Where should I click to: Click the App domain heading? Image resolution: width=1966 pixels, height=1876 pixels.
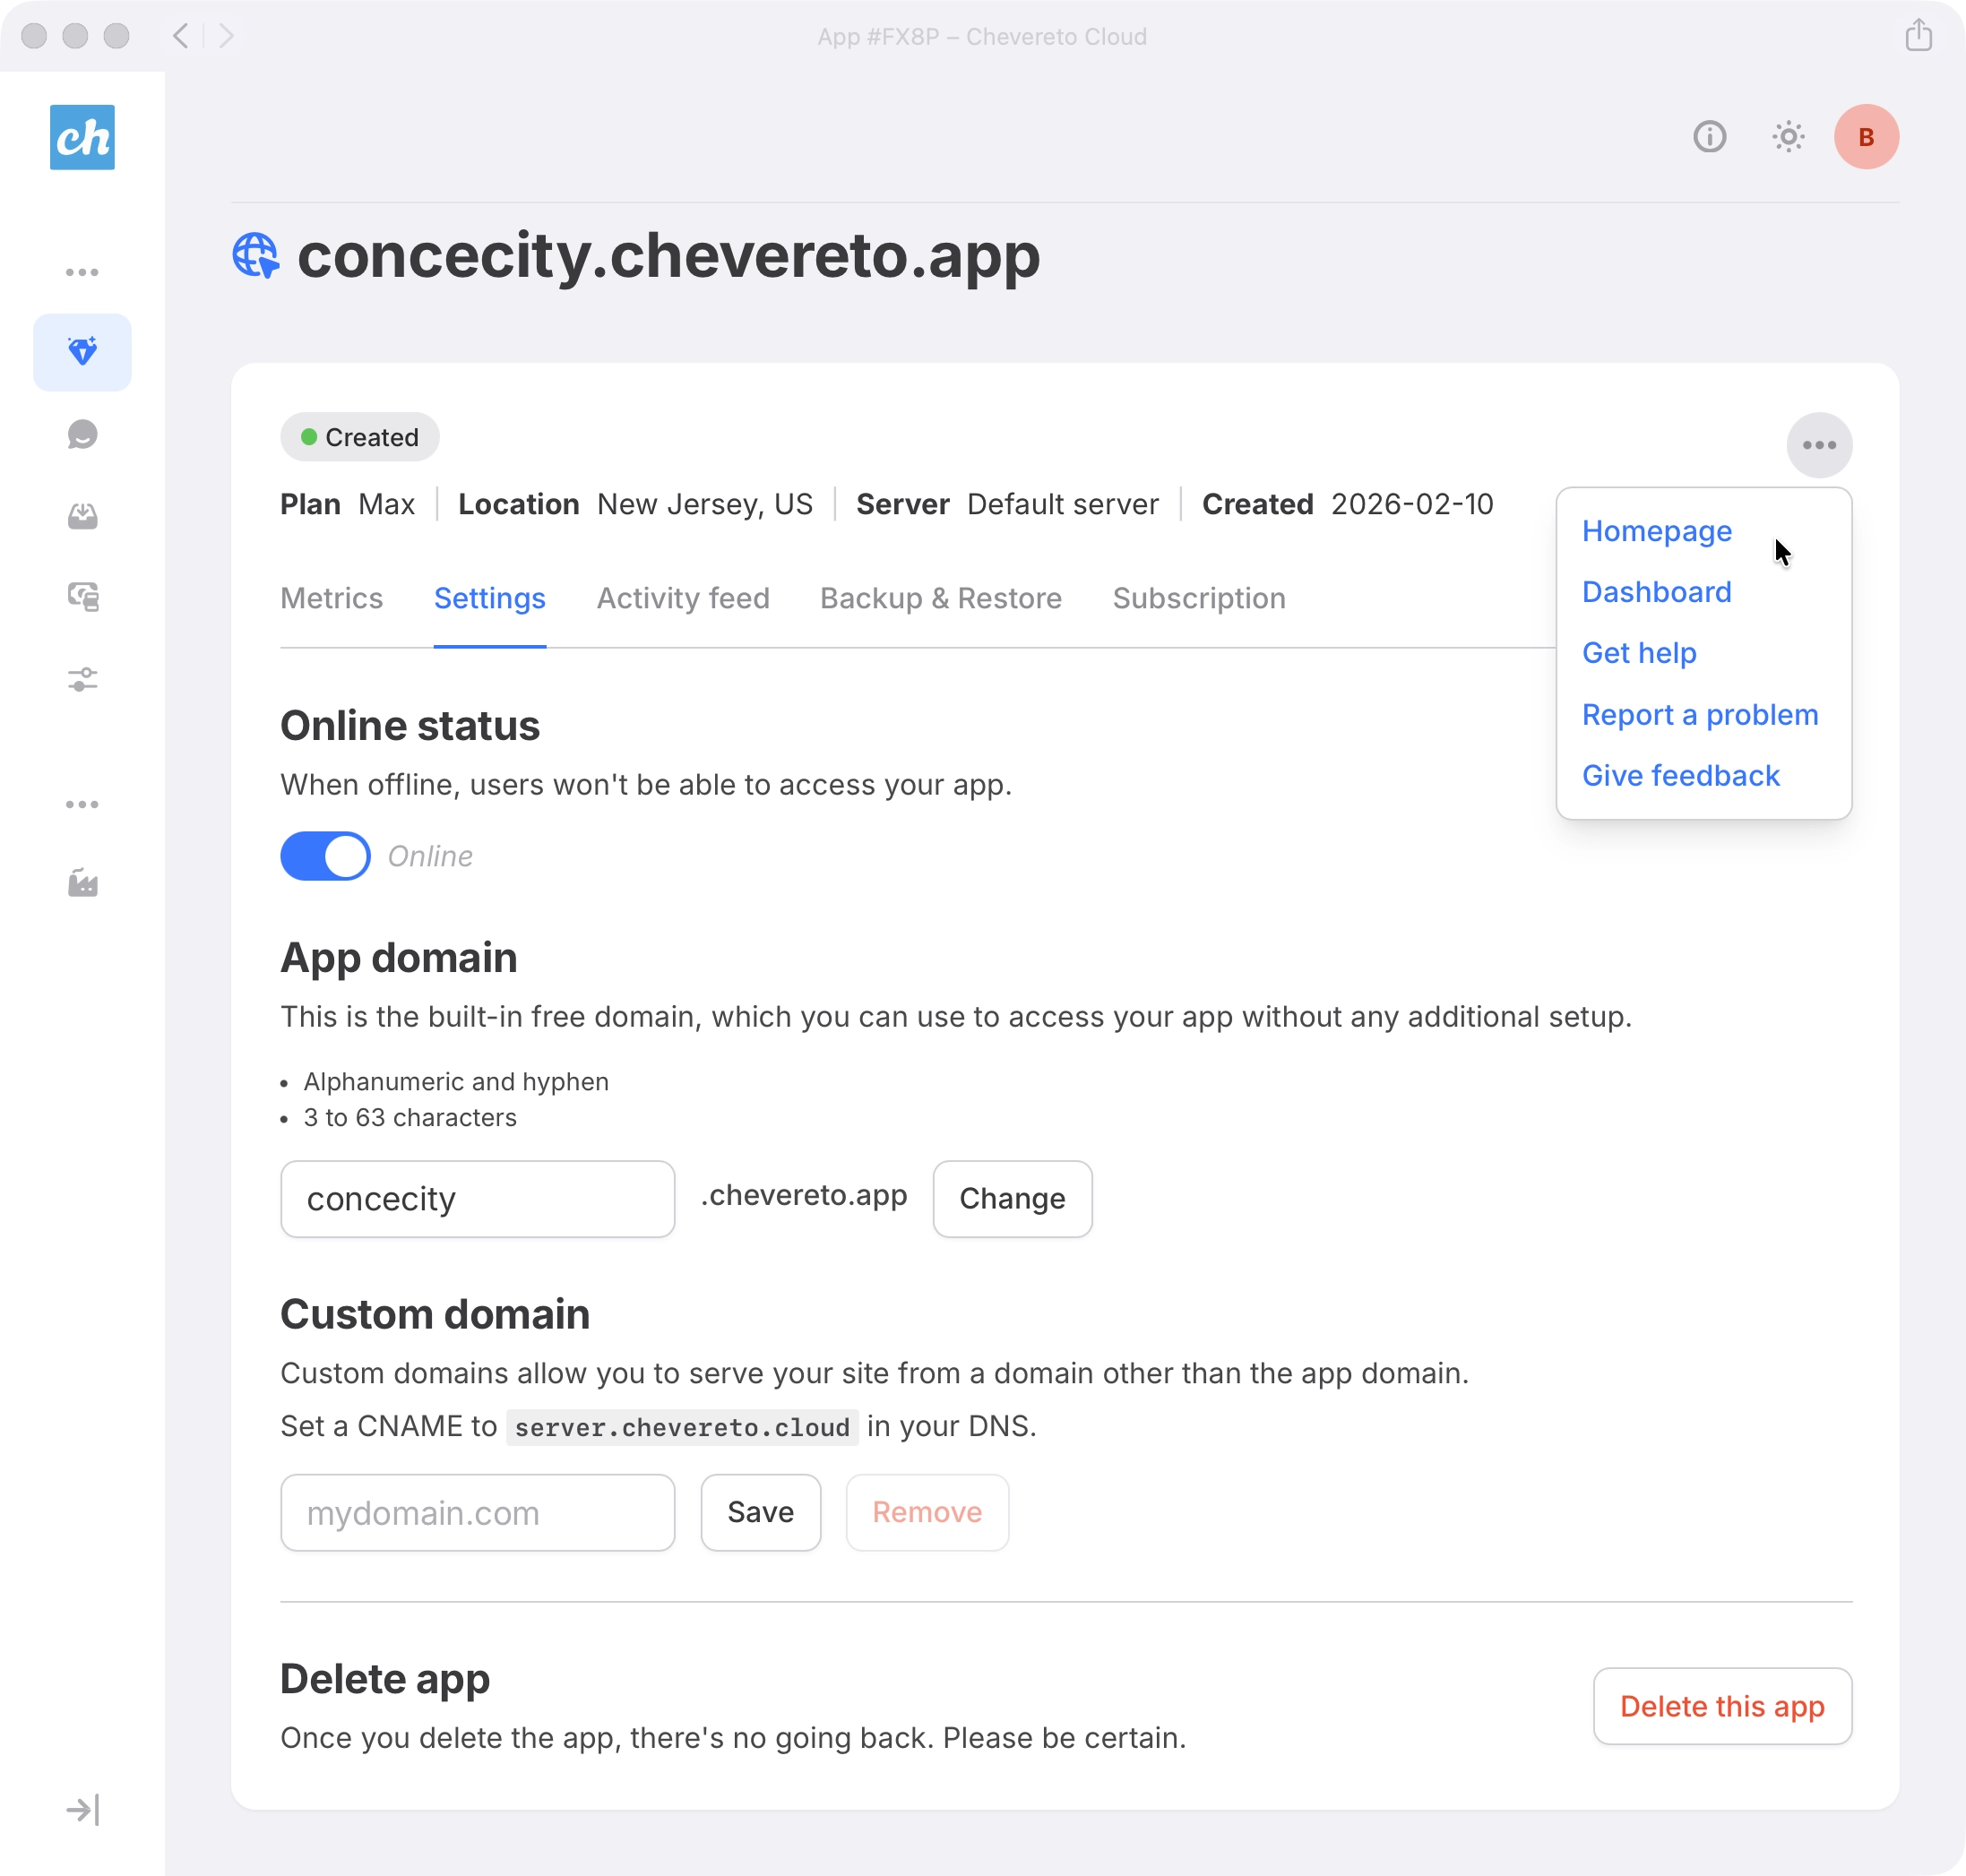pyautogui.click(x=399, y=958)
